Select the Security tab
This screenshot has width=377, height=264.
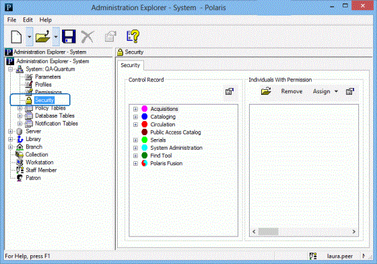pos(131,65)
